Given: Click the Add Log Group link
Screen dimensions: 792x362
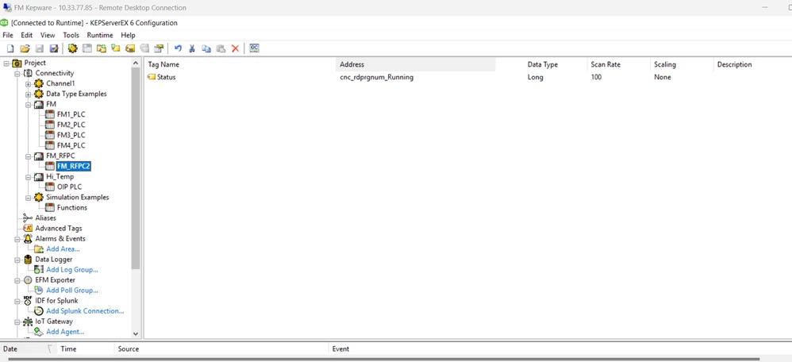Looking at the screenshot, I should [x=71, y=269].
